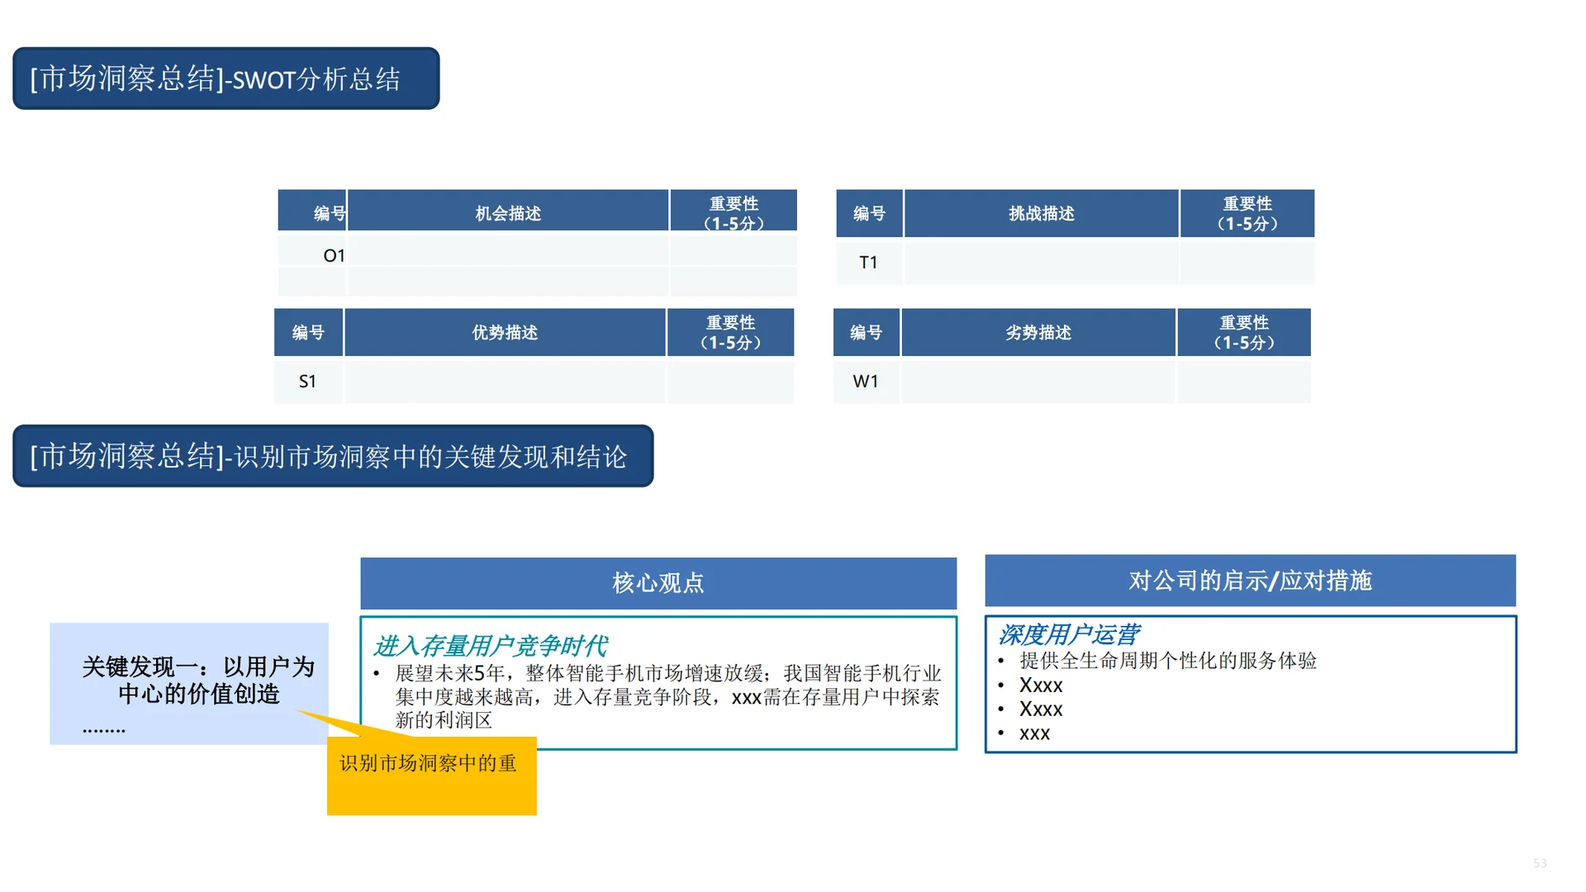Click the S1 row number cell
This screenshot has width=1586, height=892.
tap(308, 381)
